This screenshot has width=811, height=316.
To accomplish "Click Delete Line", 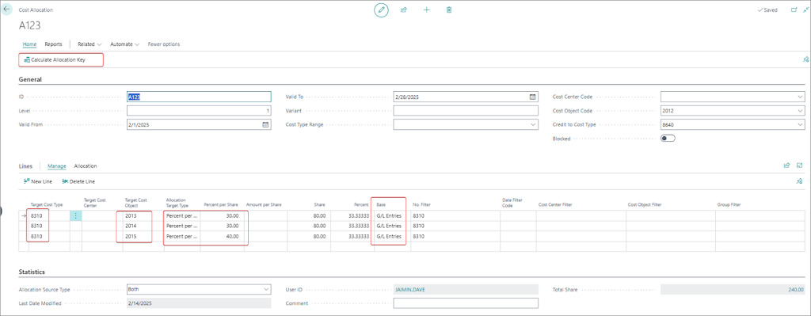I will [78, 181].
